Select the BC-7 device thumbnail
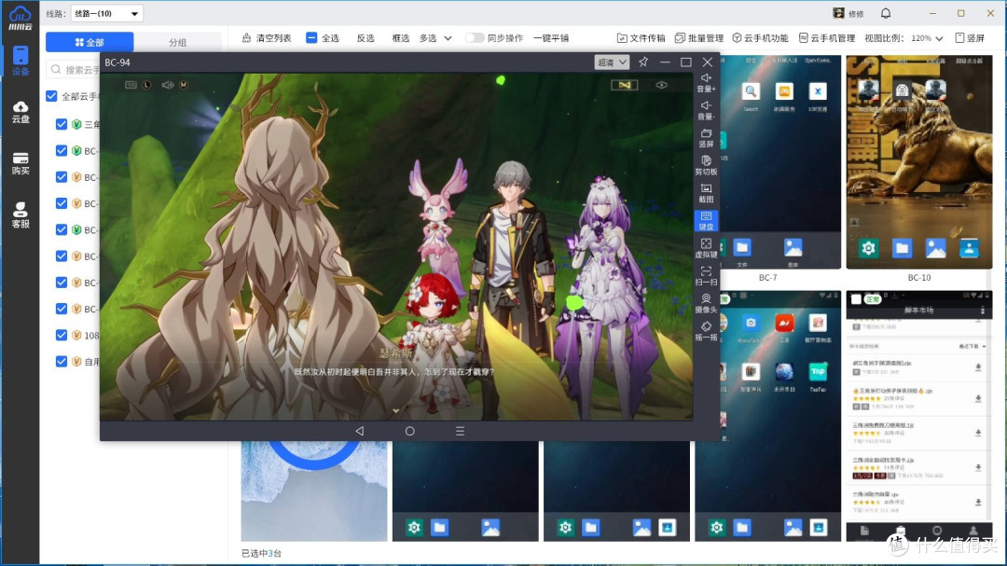Image resolution: width=1007 pixels, height=566 pixels. click(x=780, y=162)
